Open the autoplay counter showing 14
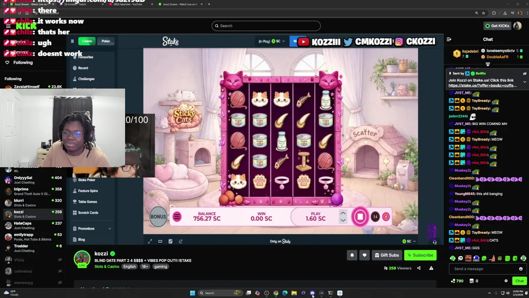 point(375,216)
